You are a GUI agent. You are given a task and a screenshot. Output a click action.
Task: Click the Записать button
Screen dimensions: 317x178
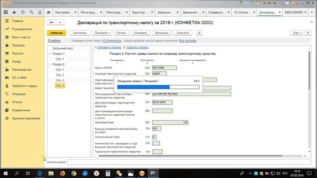coord(56,33)
